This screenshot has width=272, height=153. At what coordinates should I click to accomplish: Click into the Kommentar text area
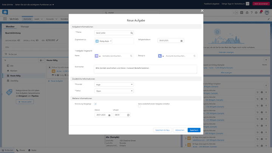[145, 69]
